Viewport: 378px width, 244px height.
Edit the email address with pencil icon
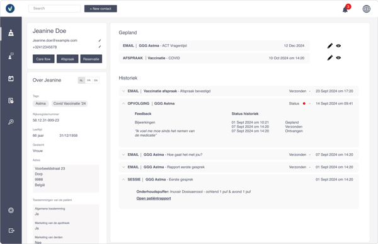pyautogui.click(x=100, y=40)
